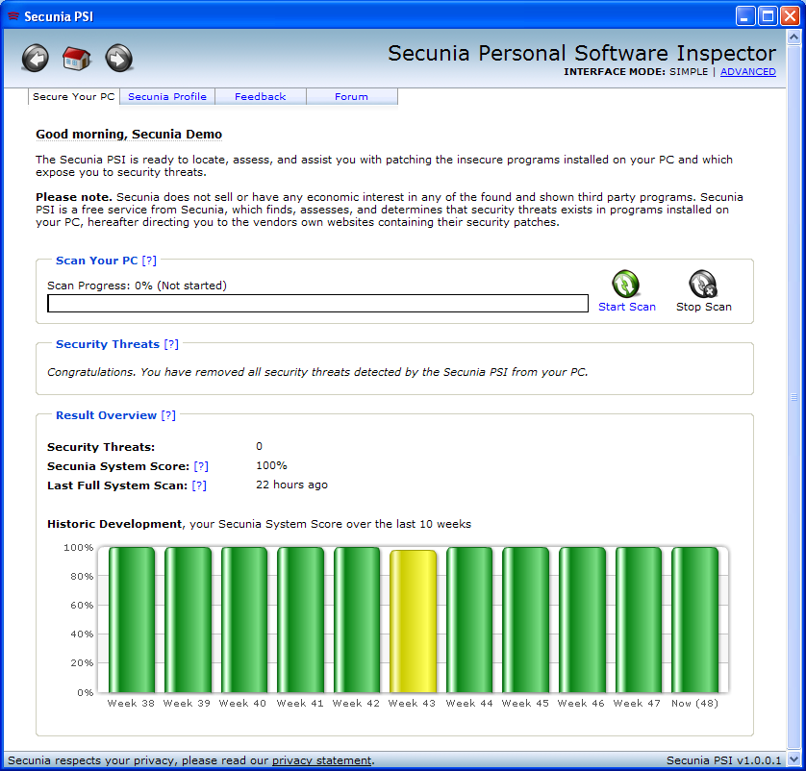Click the '22 hours ago' value
The height and width of the screenshot is (771, 806).
click(x=291, y=485)
